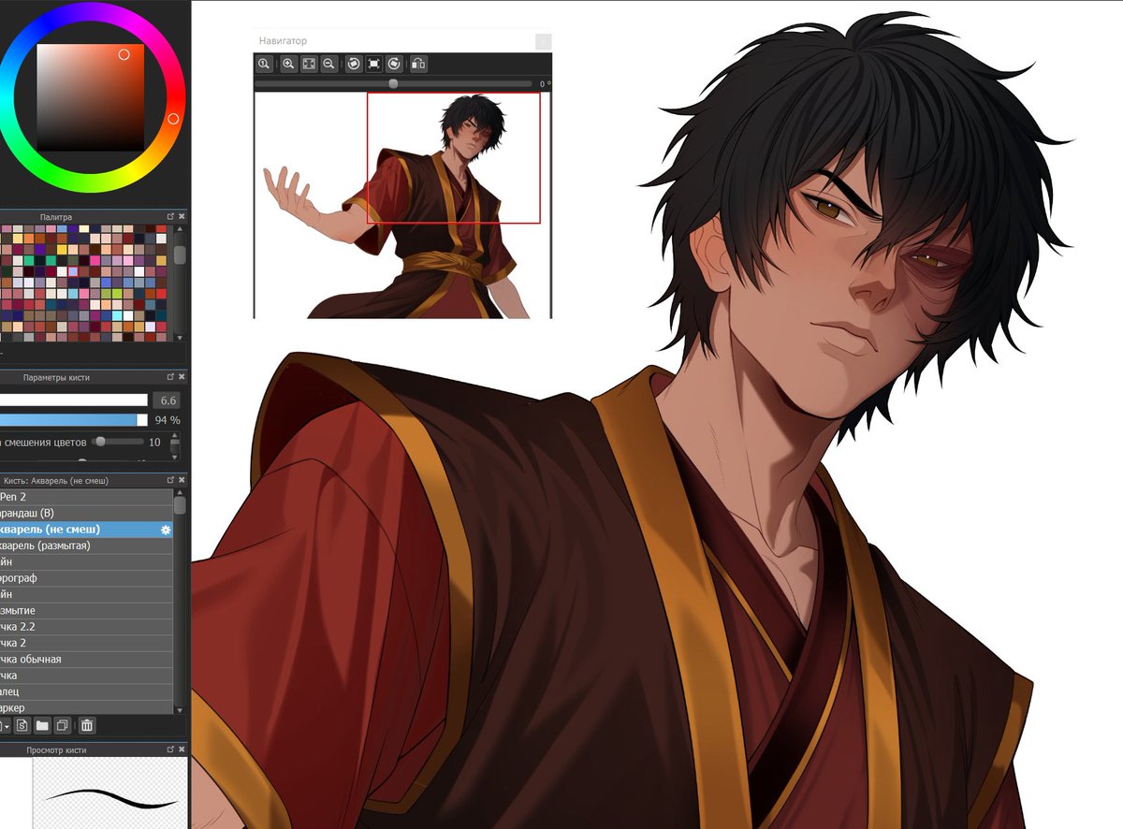1123x829 pixels.
Task: Duplicate the selected brush
Action: [x=62, y=725]
